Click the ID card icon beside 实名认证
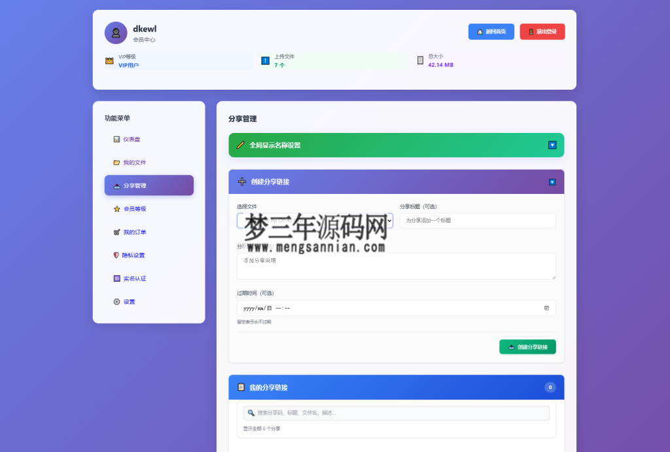670x452 pixels. [x=116, y=278]
